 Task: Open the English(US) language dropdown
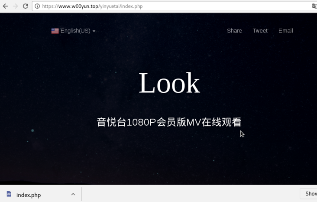click(x=73, y=31)
